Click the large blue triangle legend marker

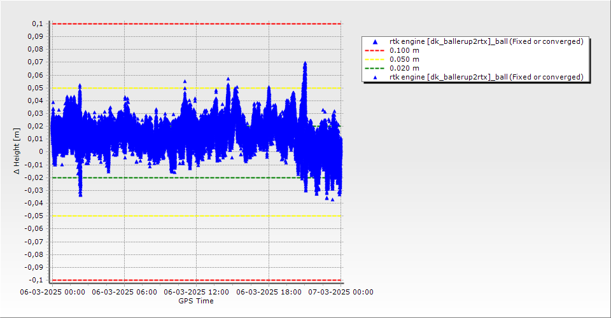point(376,41)
